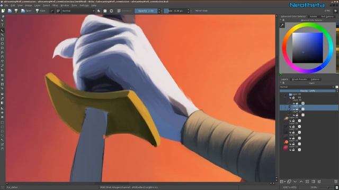Open the Settings menu
The width and height of the screenshot is (339, 190).
click(84, 5)
